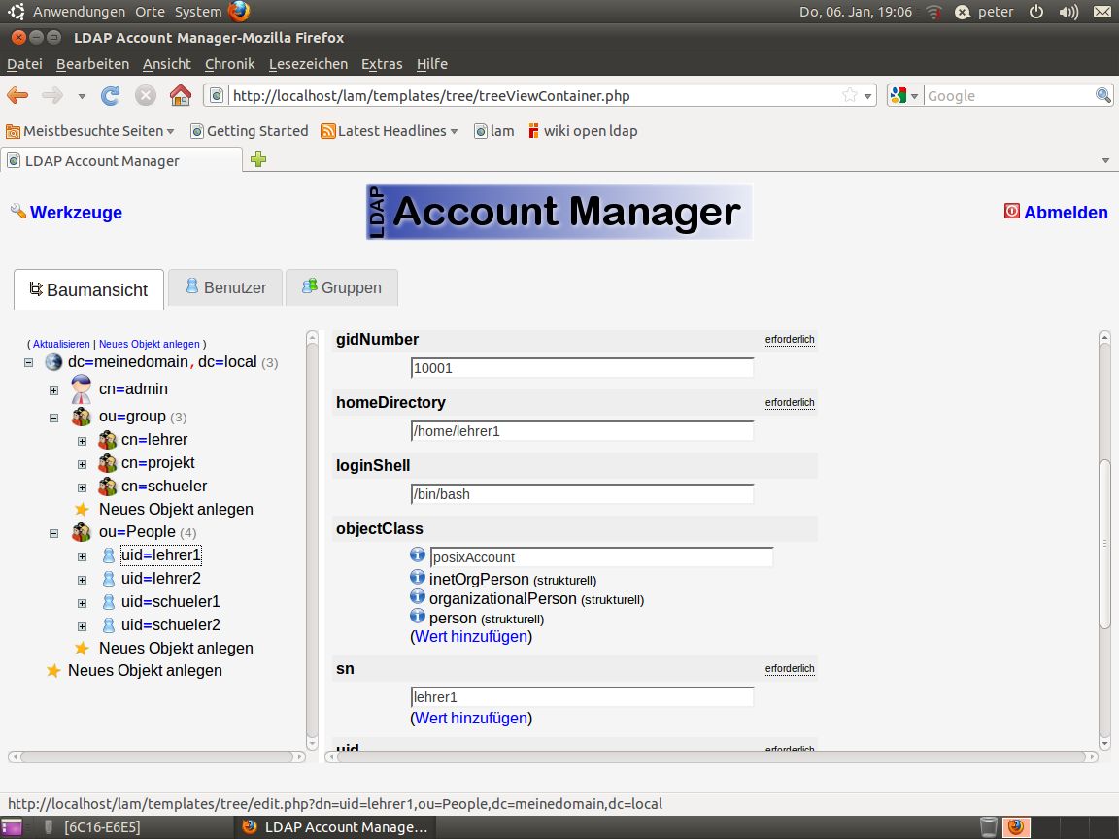1119x839 pixels.
Task: Open the Lesezeichen menu
Action: pyautogui.click(x=308, y=64)
